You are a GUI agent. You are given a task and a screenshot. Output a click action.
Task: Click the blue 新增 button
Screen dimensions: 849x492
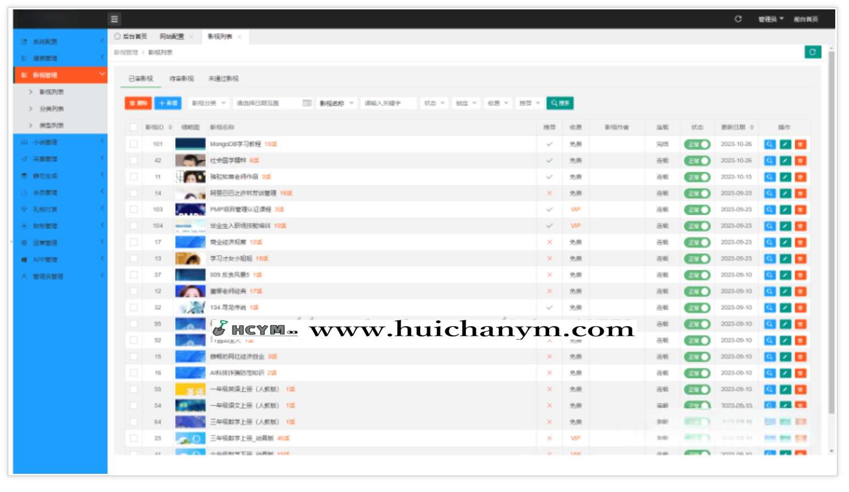click(x=168, y=103)
